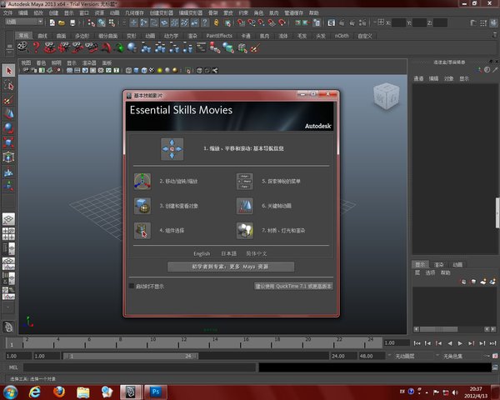Select the arrow Select tool in toolbox
The image size is (500, 400).
[x=8, y=70]
